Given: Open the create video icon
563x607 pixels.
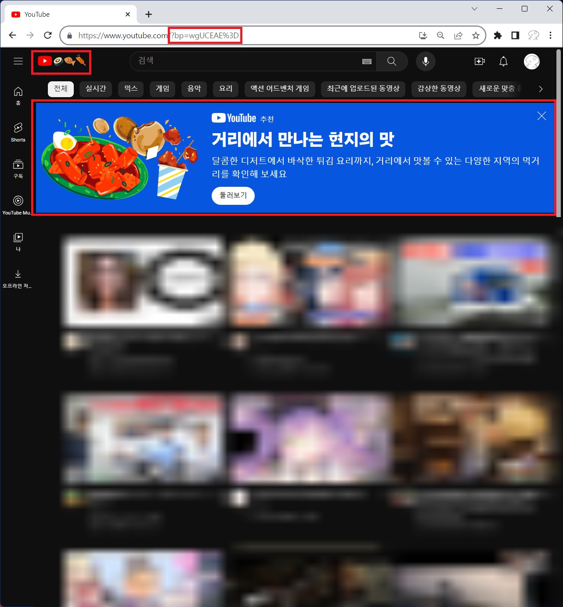Looking at the screenshot, I should point(480,61).
